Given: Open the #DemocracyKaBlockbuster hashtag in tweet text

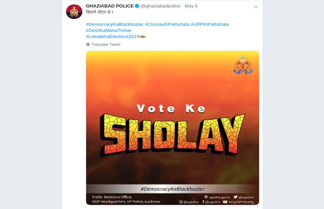Looking at the screenshot, I should (x=115, y=24).
